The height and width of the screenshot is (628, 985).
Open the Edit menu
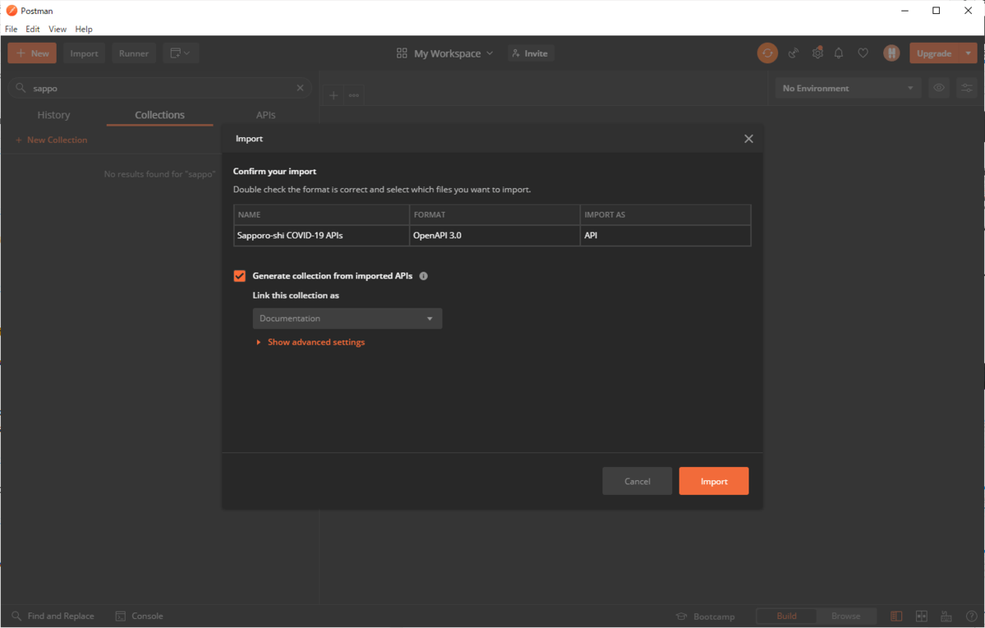33,29
